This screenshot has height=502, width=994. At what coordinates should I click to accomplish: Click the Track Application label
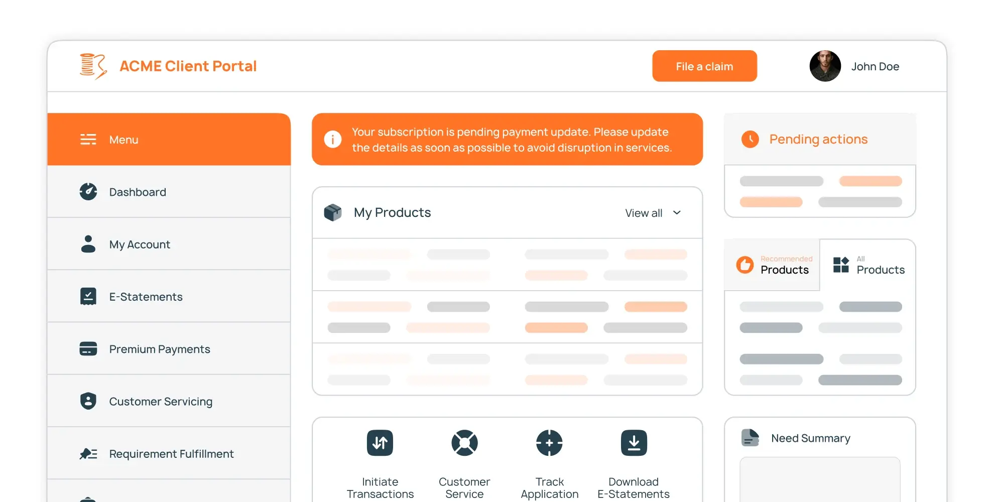click(x=549, y=488)
